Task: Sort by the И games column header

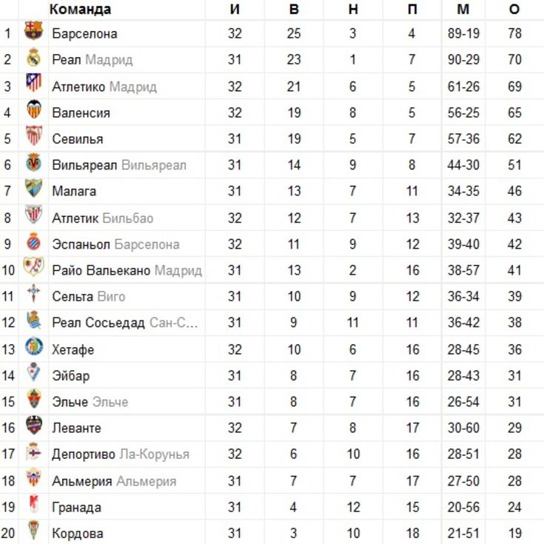Action: tap(235, 10)
